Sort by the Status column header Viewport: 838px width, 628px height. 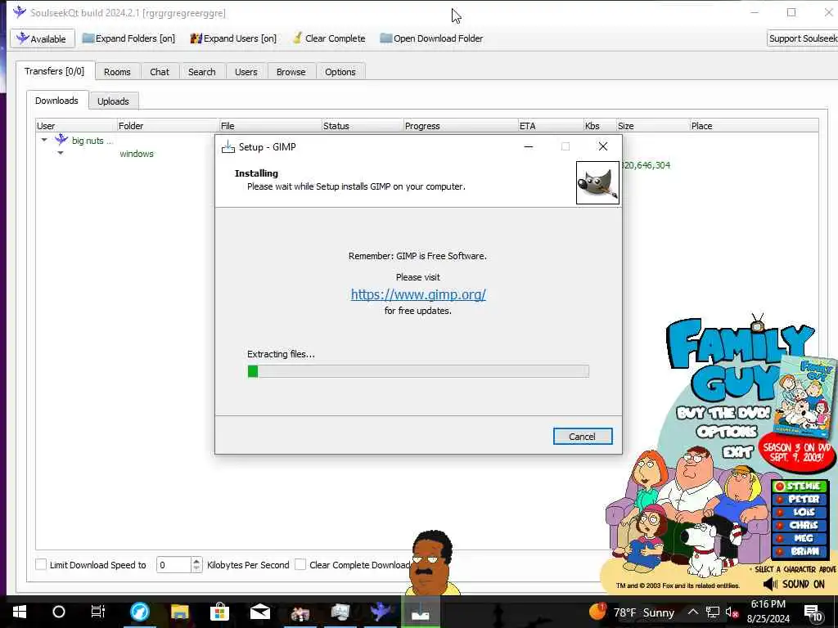pyautogui.click(x=363, y=126)
